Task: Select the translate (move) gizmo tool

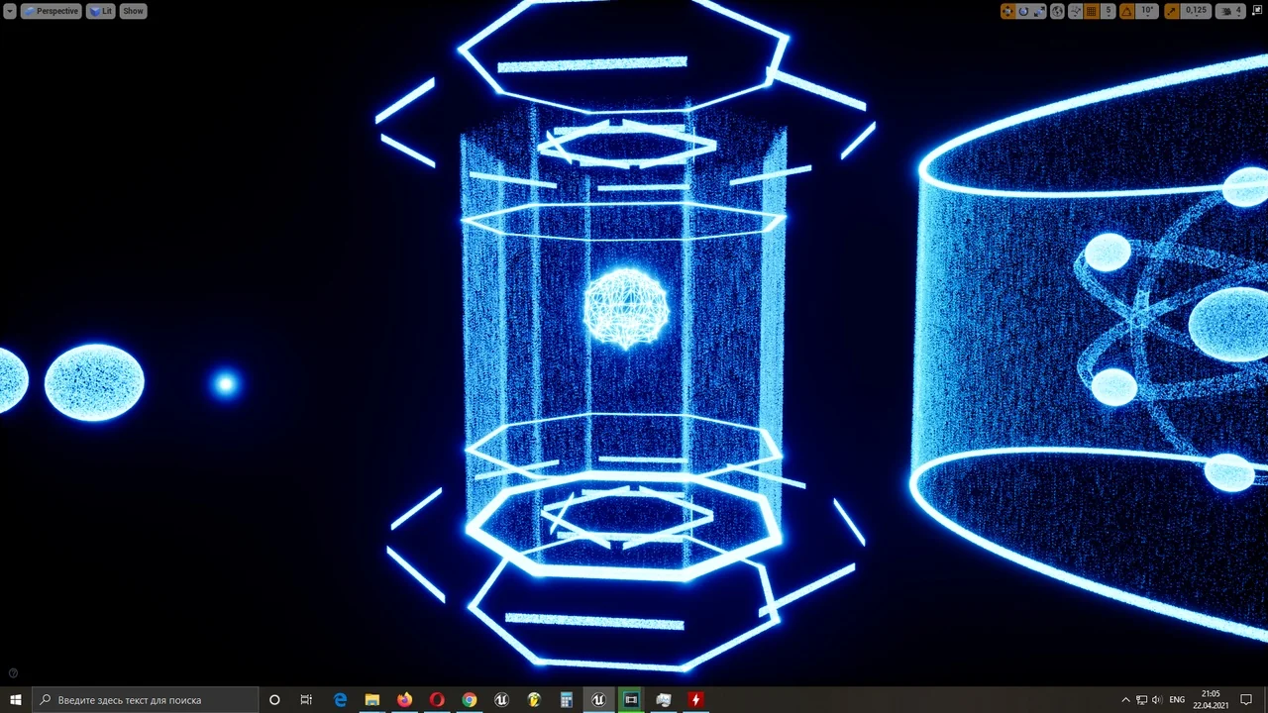Action: (x=1007, y=11)
